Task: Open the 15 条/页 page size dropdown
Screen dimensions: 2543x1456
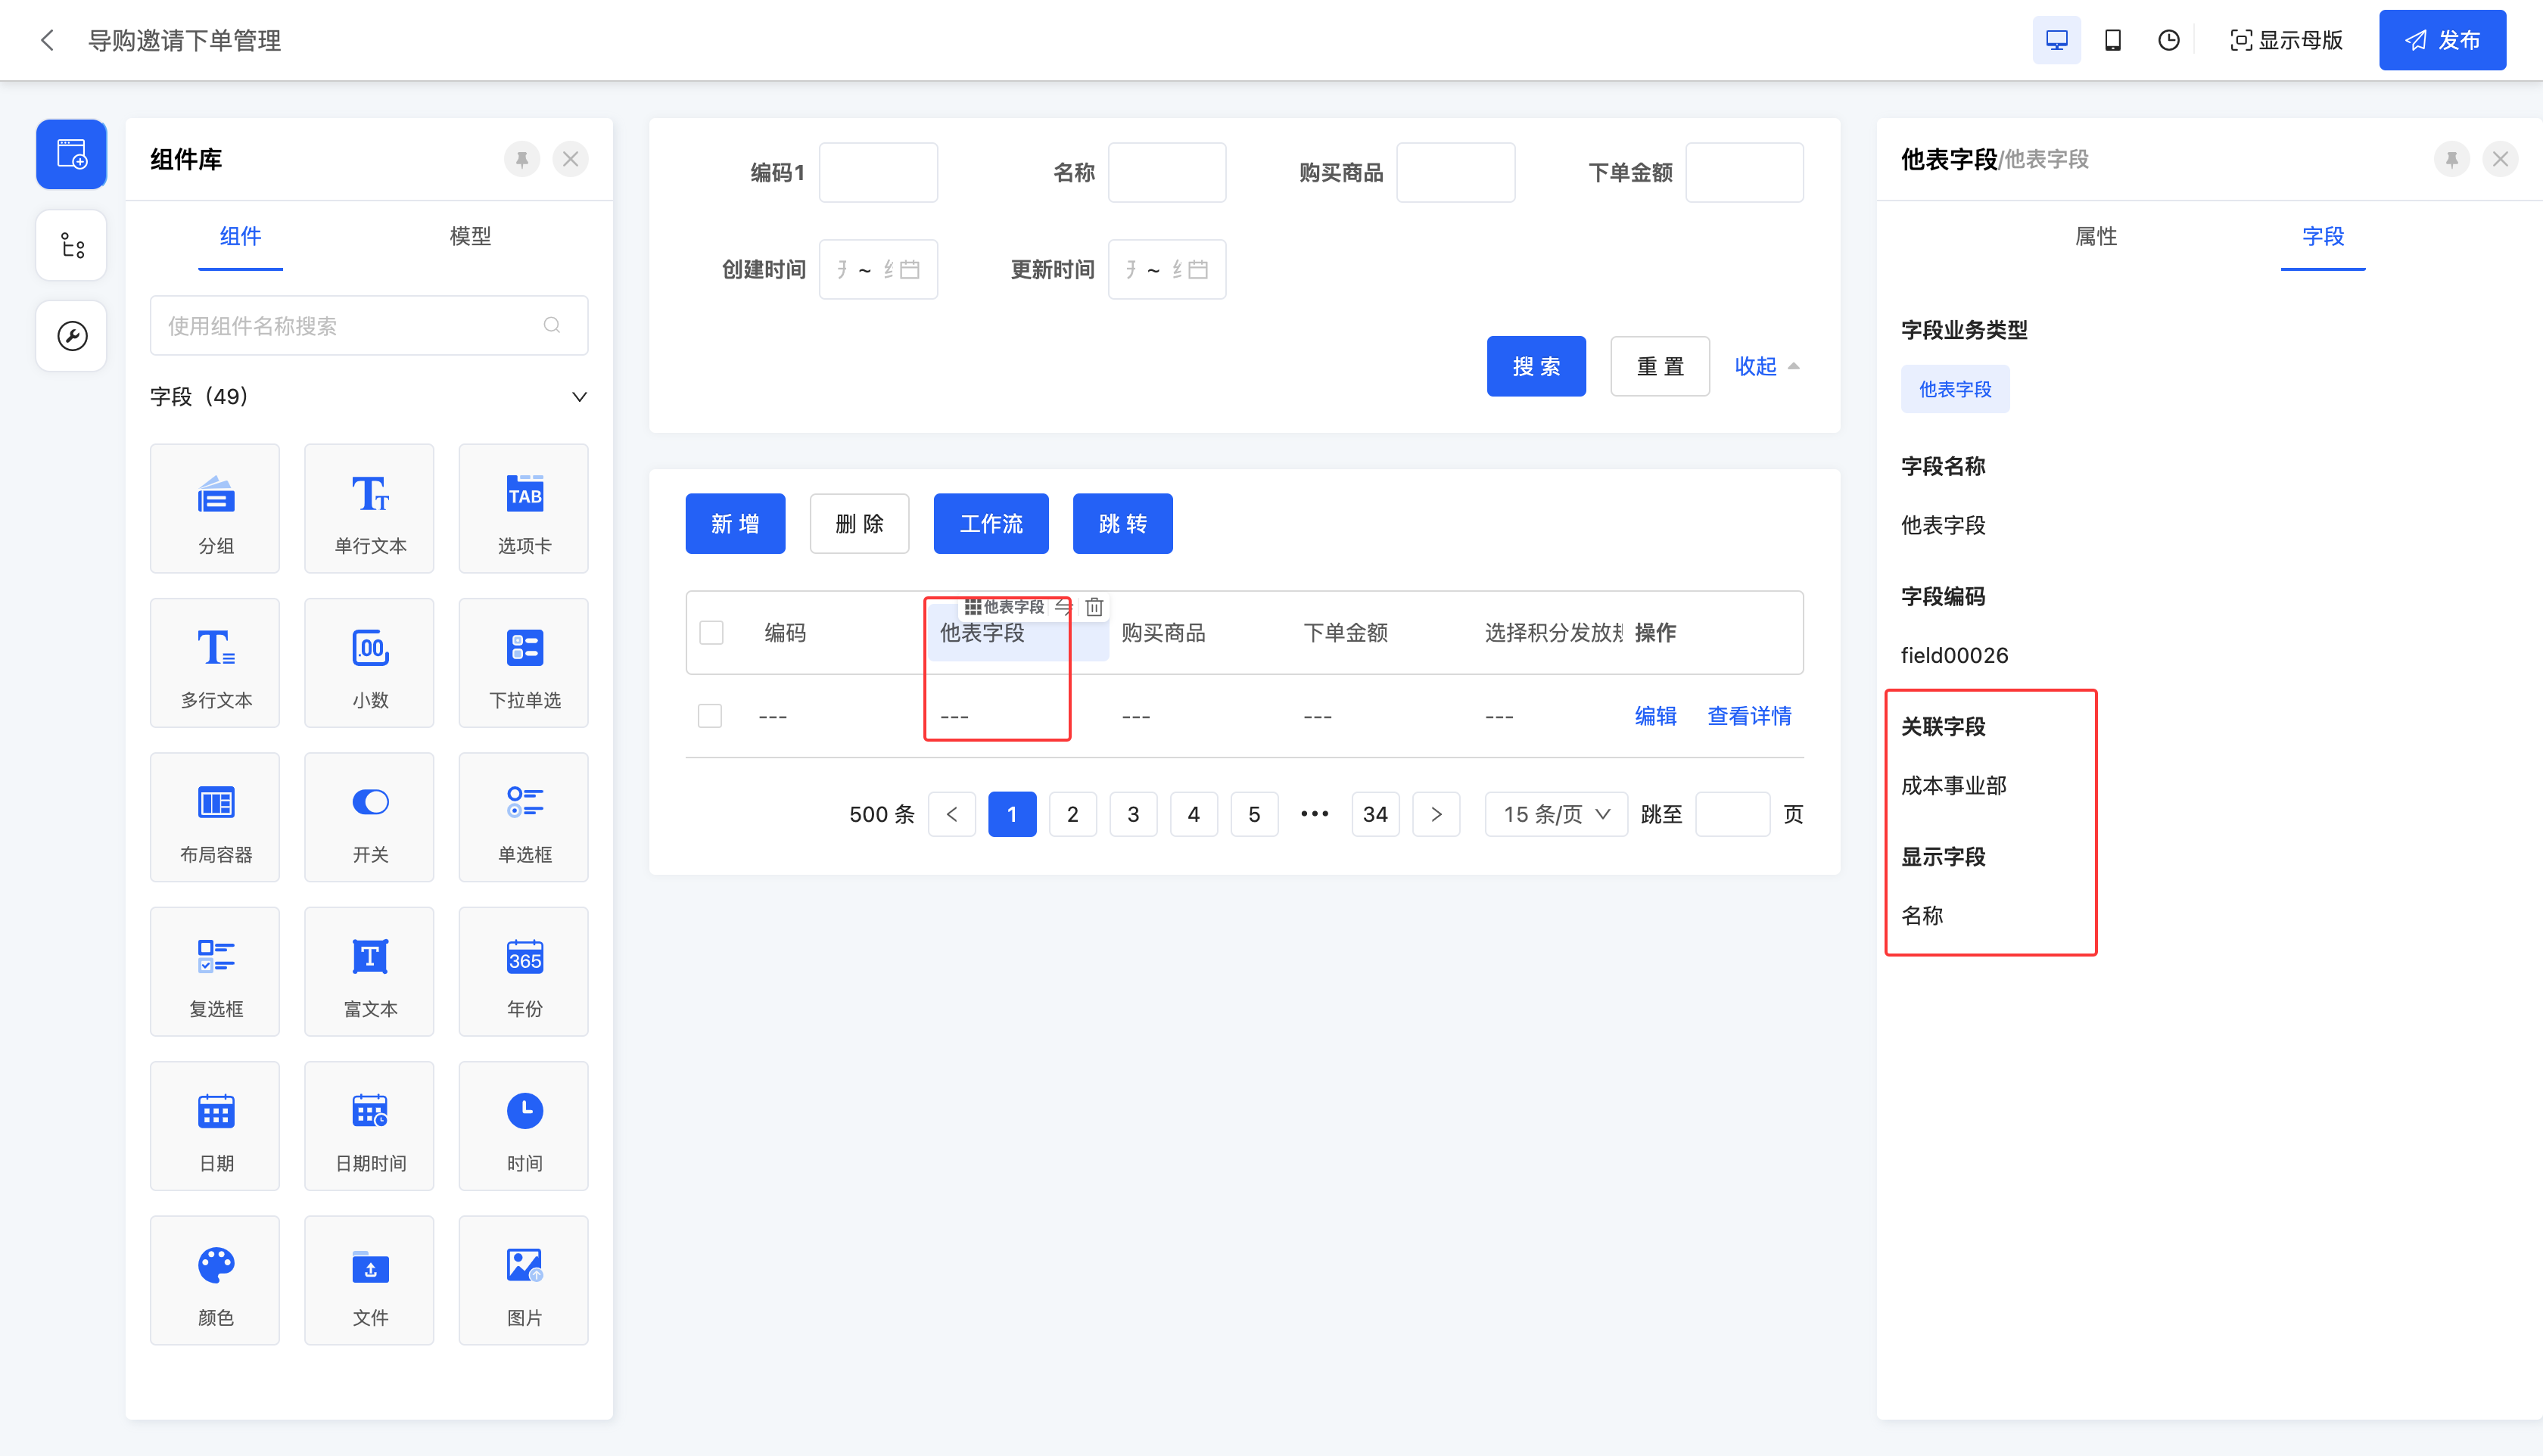Action: (x=1555, y=814)
